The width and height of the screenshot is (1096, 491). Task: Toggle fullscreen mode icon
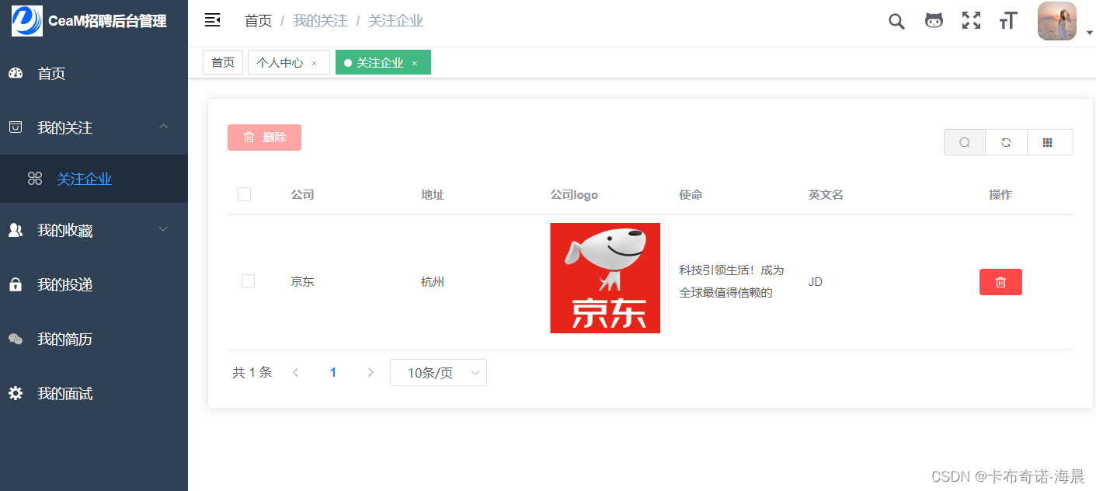tap(971, 21)
